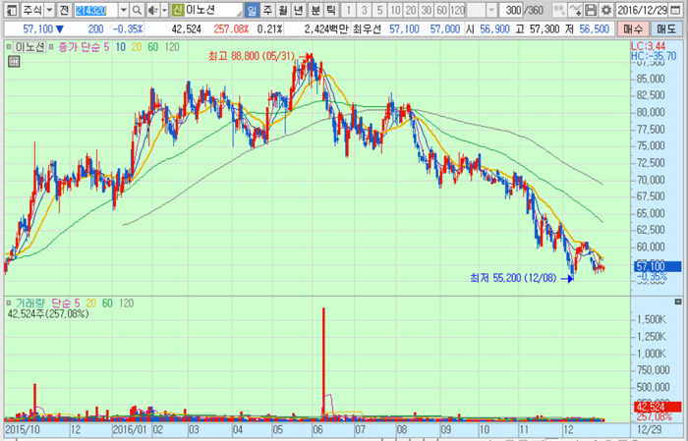688x441 pixels.
Task: Switch to 주 weekly chart
Action: tap(267, 9)
